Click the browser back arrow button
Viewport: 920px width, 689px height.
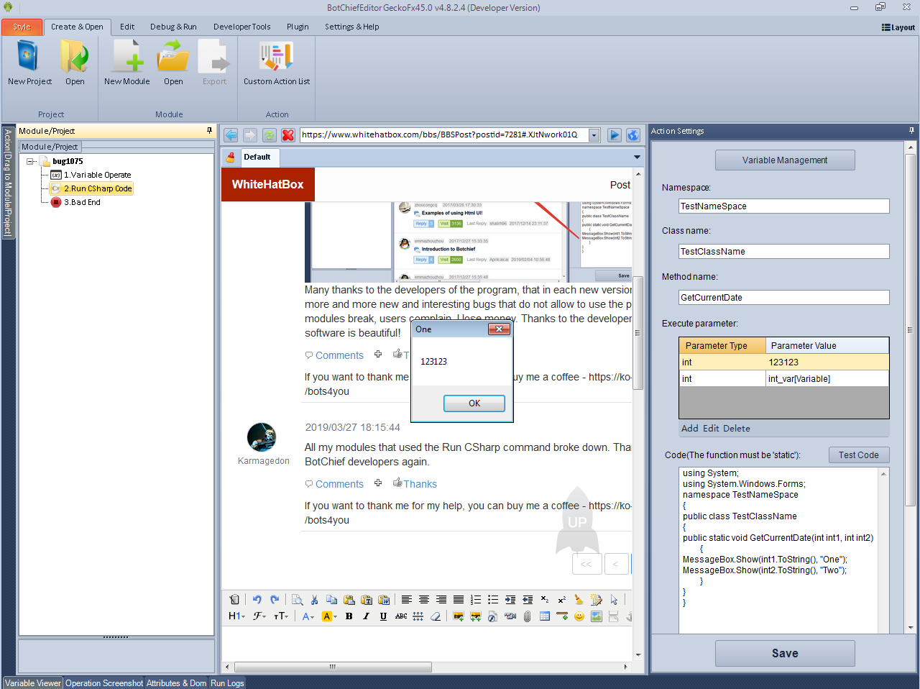click(x=231, y=135)
